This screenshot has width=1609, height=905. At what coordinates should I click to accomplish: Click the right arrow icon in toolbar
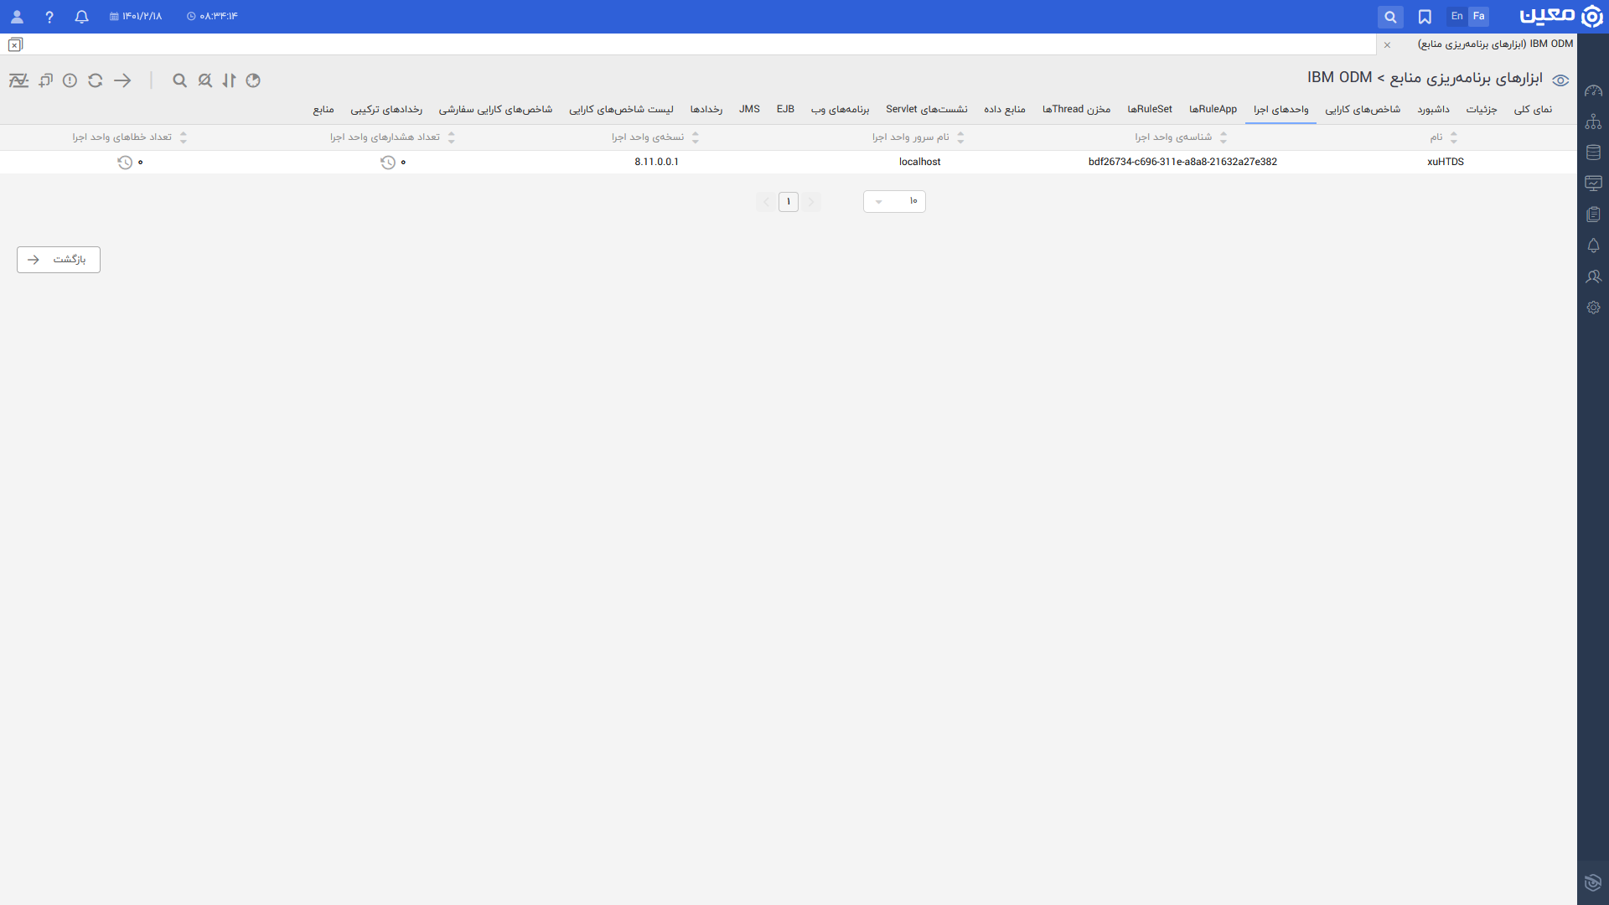point(122,80)
